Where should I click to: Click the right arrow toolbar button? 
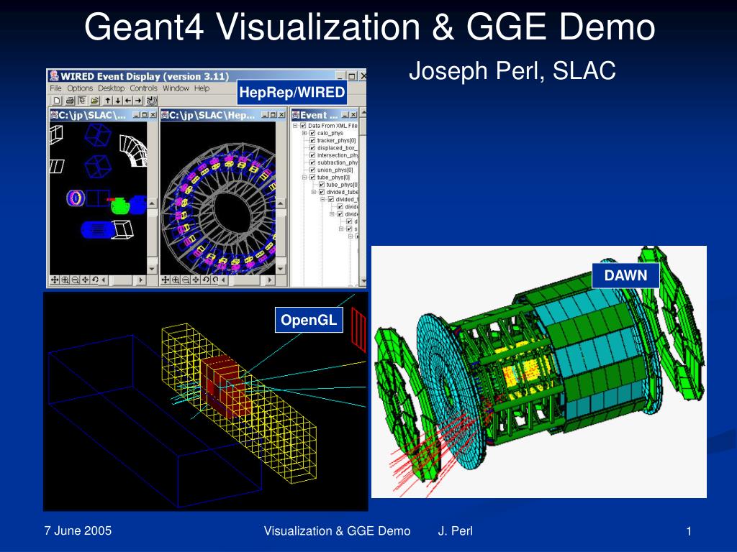pos(138,101)
